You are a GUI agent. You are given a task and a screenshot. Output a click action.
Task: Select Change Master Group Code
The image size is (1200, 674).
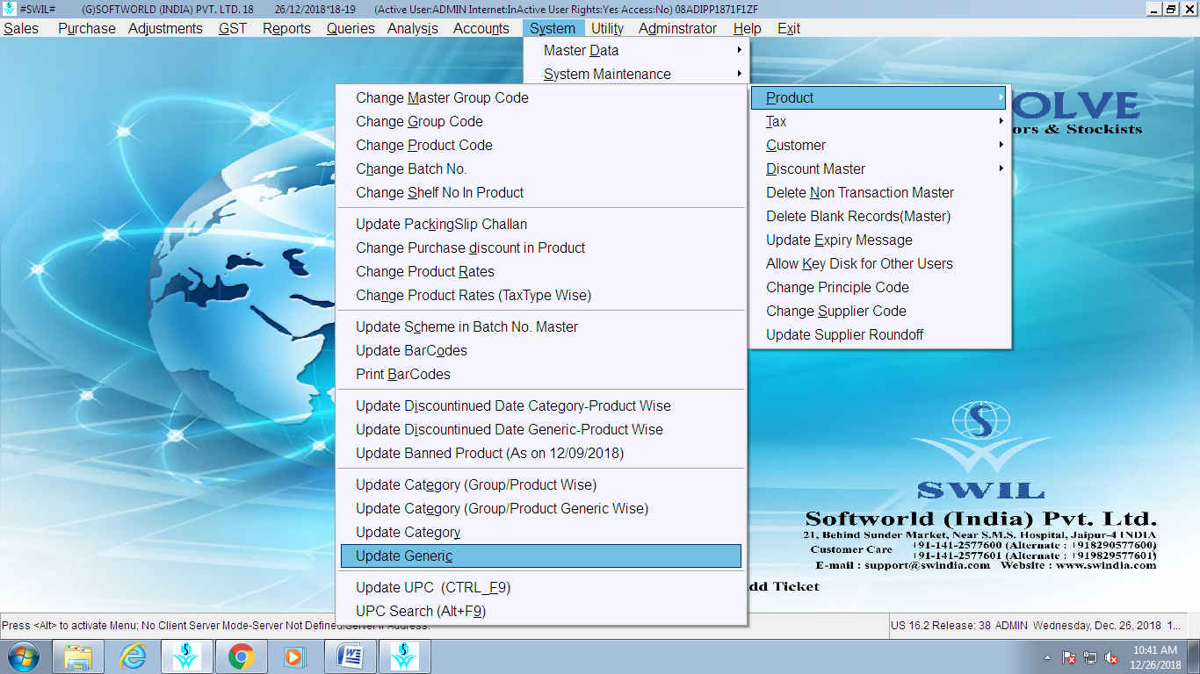click(x=541, y=97)
